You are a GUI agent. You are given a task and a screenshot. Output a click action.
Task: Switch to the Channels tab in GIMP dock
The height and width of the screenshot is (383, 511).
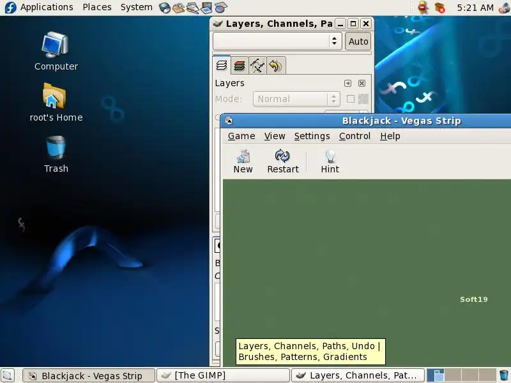click(240, 66)
